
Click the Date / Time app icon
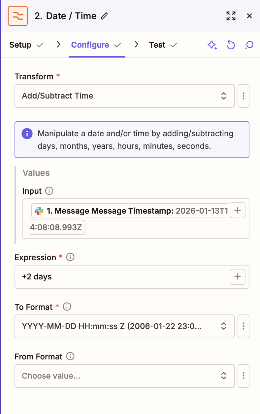[18, 16]
